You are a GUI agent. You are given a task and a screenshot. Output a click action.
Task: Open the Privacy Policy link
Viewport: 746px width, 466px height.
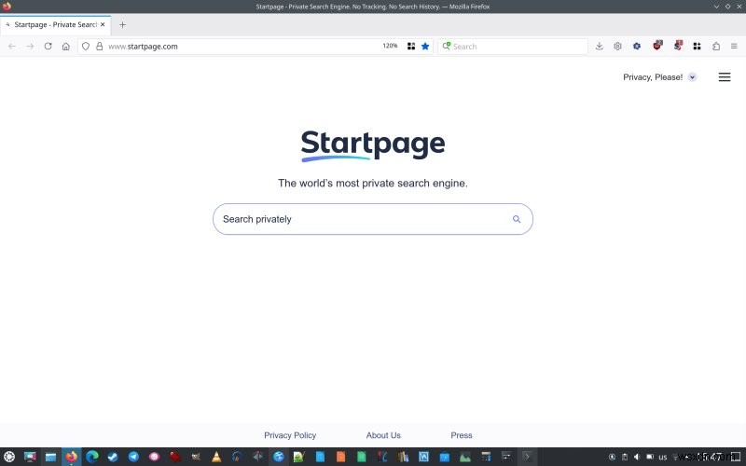click(290, 435)
